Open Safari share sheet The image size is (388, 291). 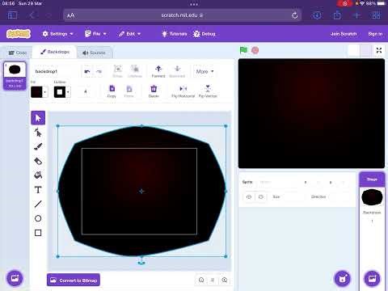tap(337, 15)
